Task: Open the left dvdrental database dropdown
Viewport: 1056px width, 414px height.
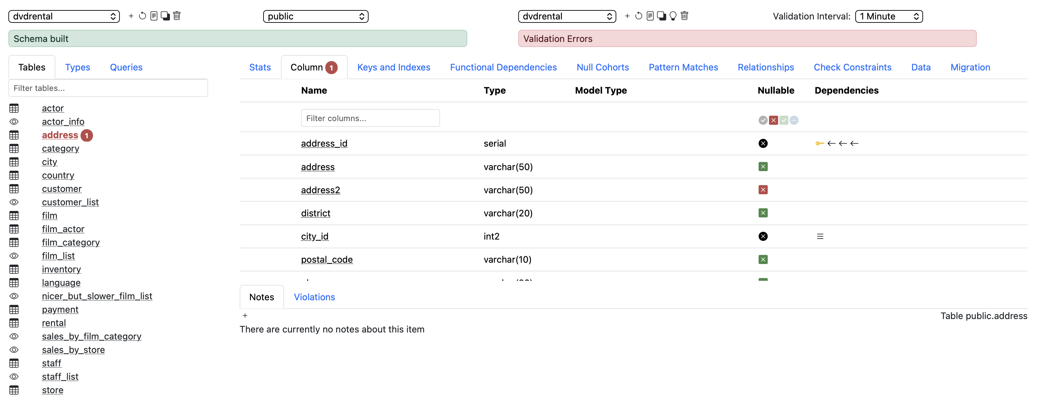Action: tap(64, 16)
